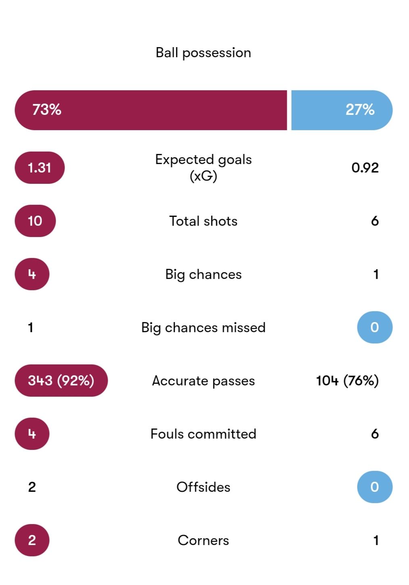
Task: Tap the 1.31 expected goals badge
Action: click(40, 168)
